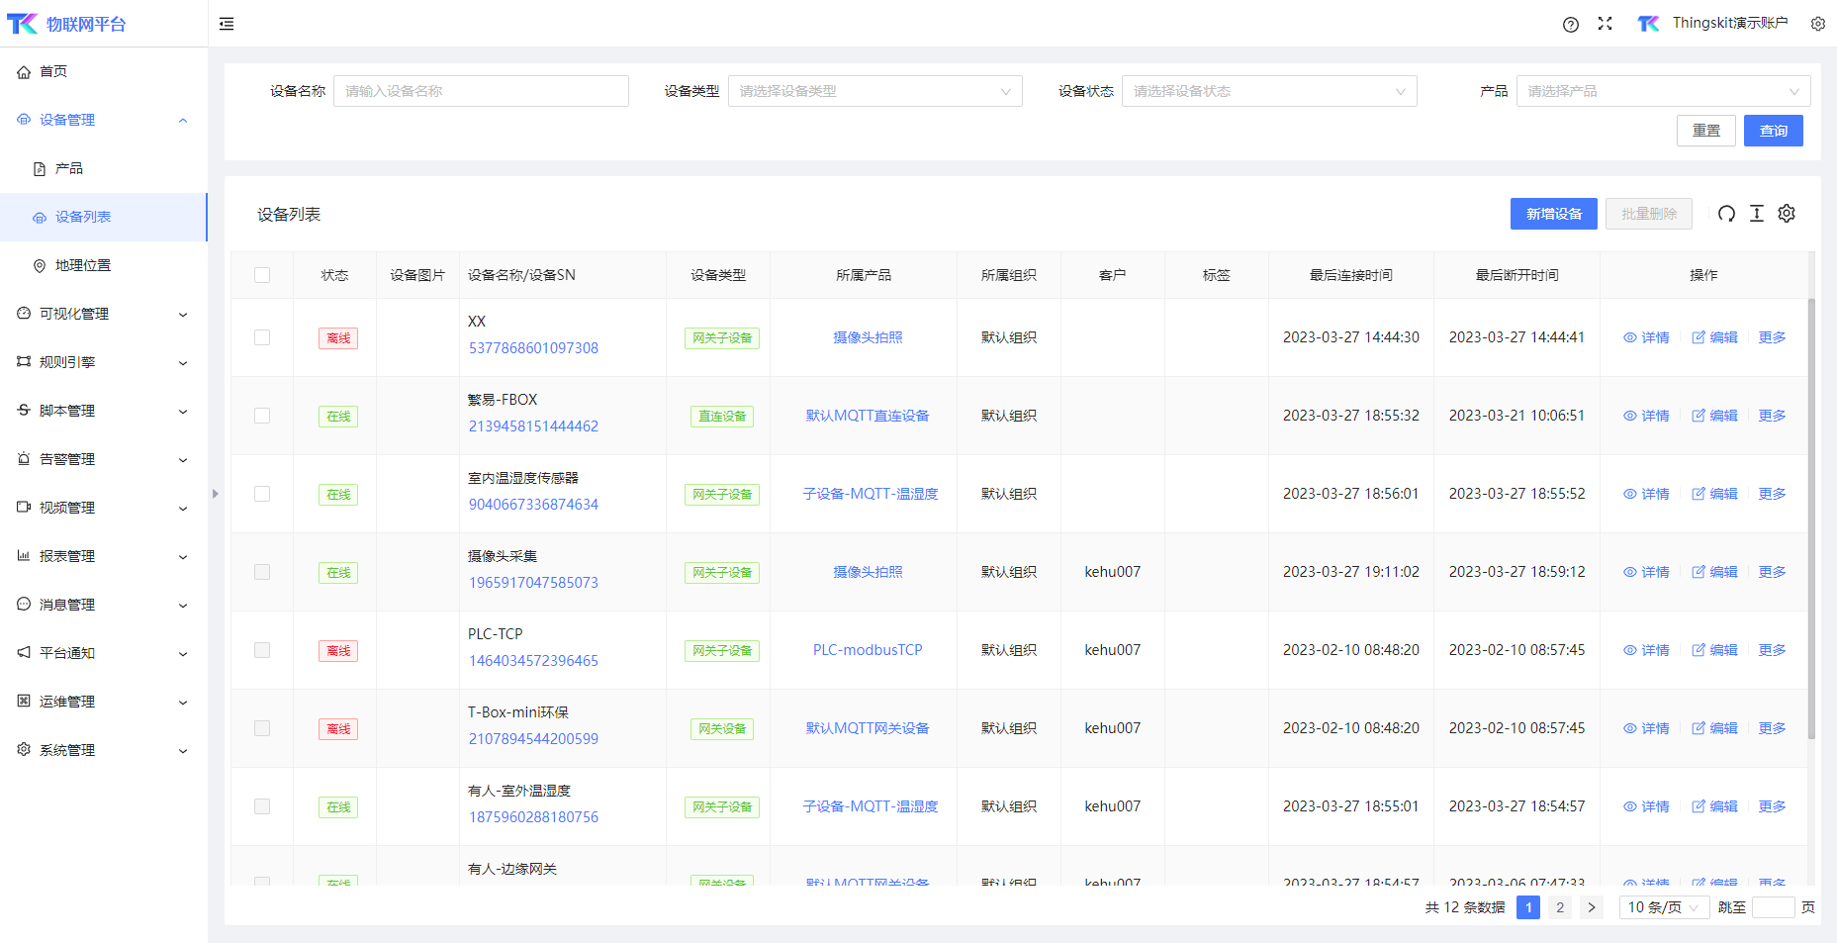The width and height of the screenshot is (1837, 943).
Task: Toggle the select-all checkbox in table header
Action: pos(262,275)
